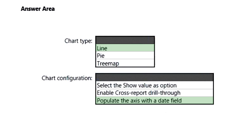Collapse the dark bar above Show value option

coord(155,77)
